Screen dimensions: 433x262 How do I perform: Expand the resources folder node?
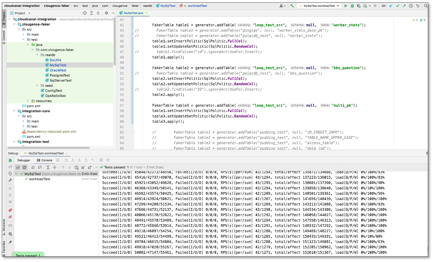pos(28,101)
